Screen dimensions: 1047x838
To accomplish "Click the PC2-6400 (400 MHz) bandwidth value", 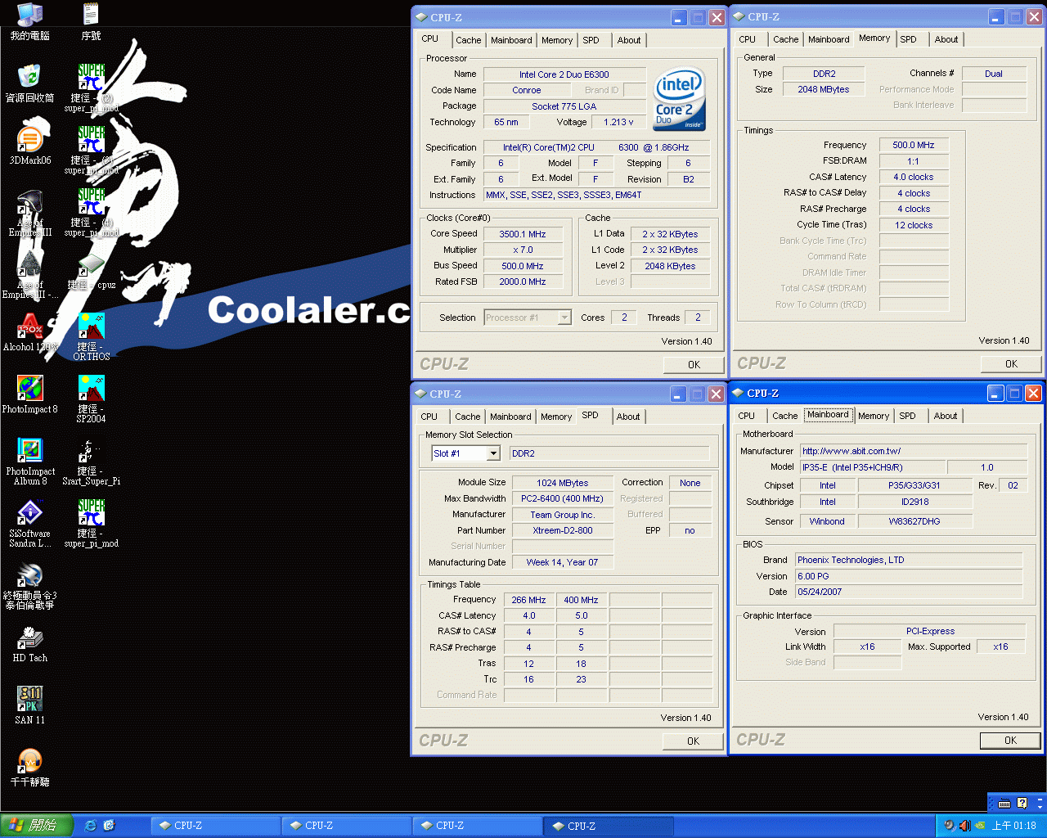I will 563,498.
